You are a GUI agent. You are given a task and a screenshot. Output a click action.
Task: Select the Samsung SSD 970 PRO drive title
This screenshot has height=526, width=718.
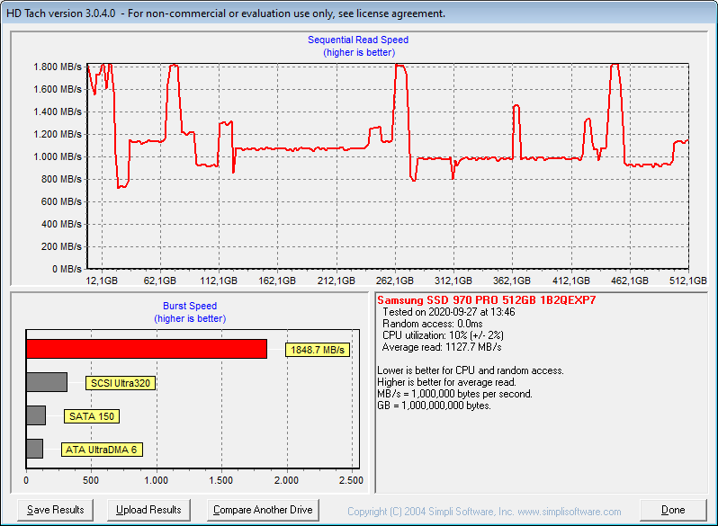coord(486,300)
